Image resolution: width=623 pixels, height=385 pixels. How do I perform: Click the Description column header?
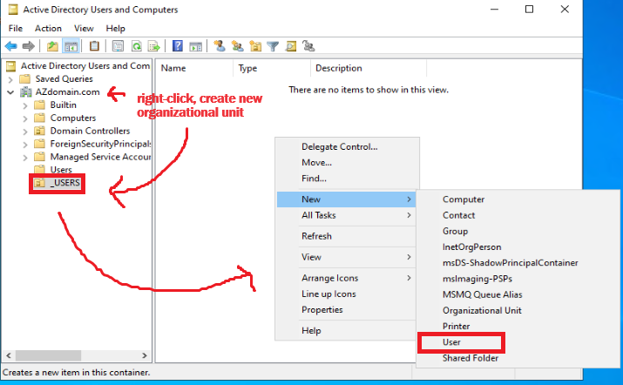point(369,68)
